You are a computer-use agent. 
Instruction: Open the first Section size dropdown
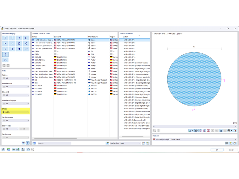pos(10,129)
